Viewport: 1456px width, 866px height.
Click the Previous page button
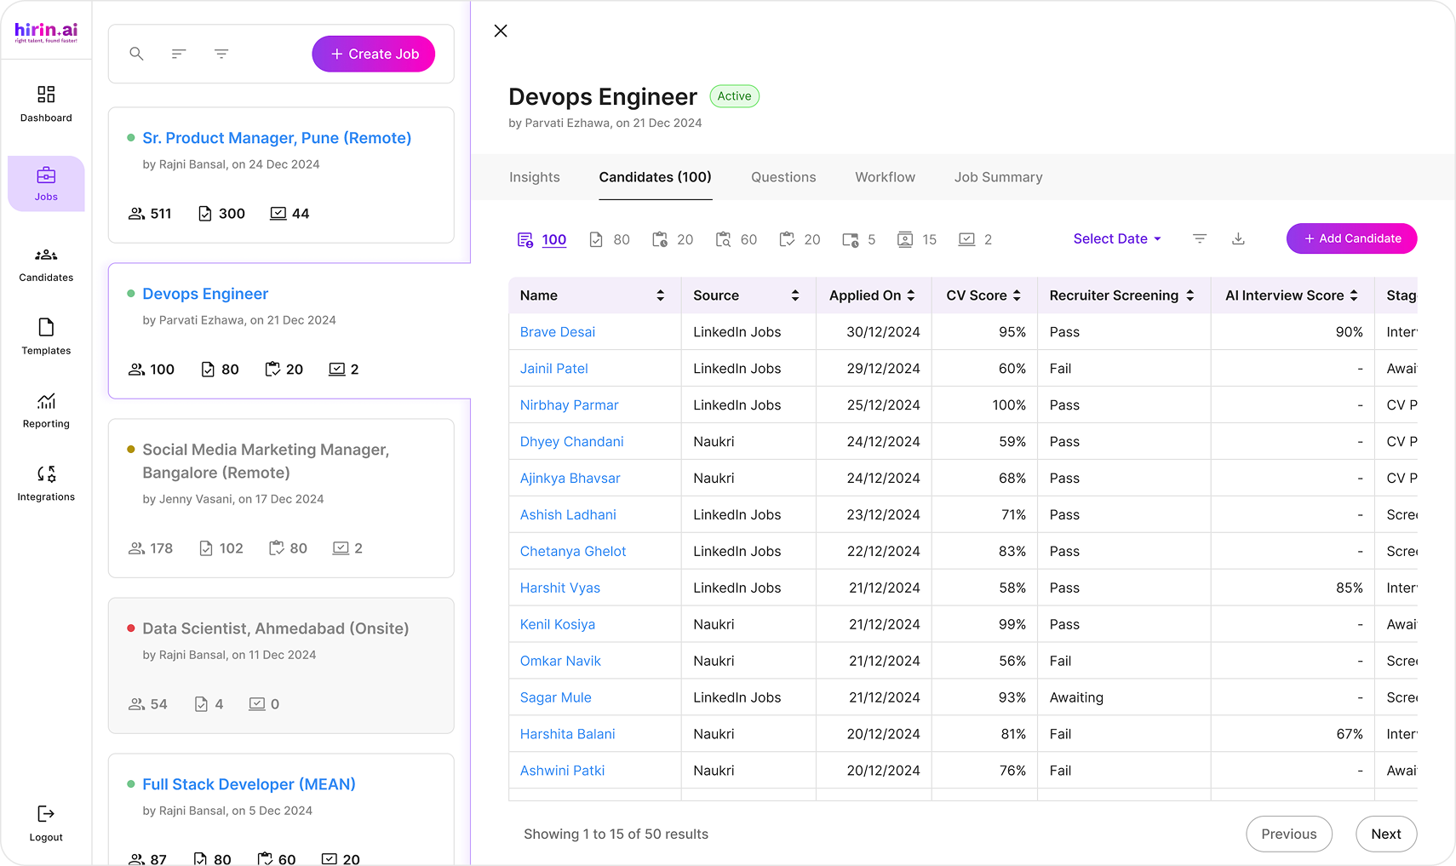[x=1289, y=834]
